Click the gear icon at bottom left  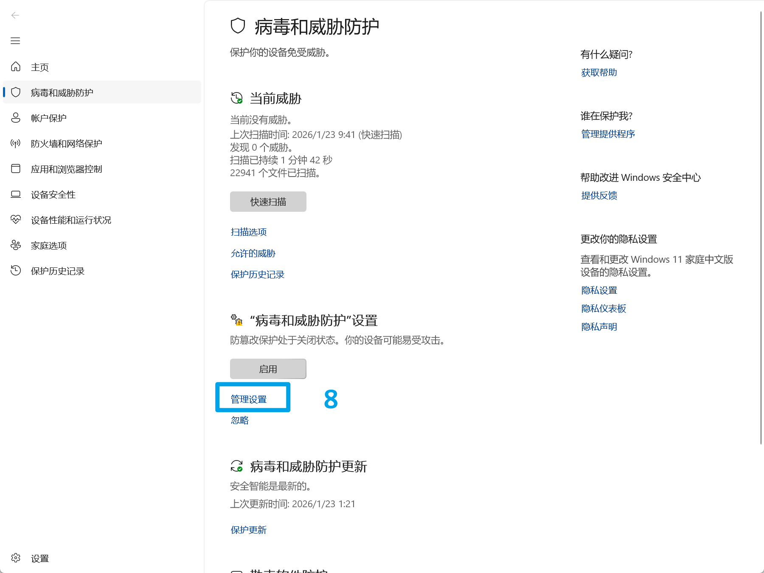(x=16, y=558)
